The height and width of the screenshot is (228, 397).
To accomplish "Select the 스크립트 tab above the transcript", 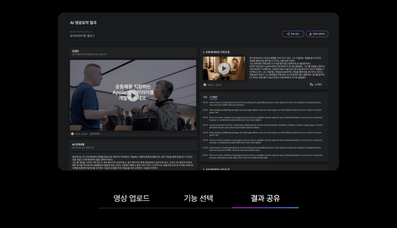I will tap(214, 97).
